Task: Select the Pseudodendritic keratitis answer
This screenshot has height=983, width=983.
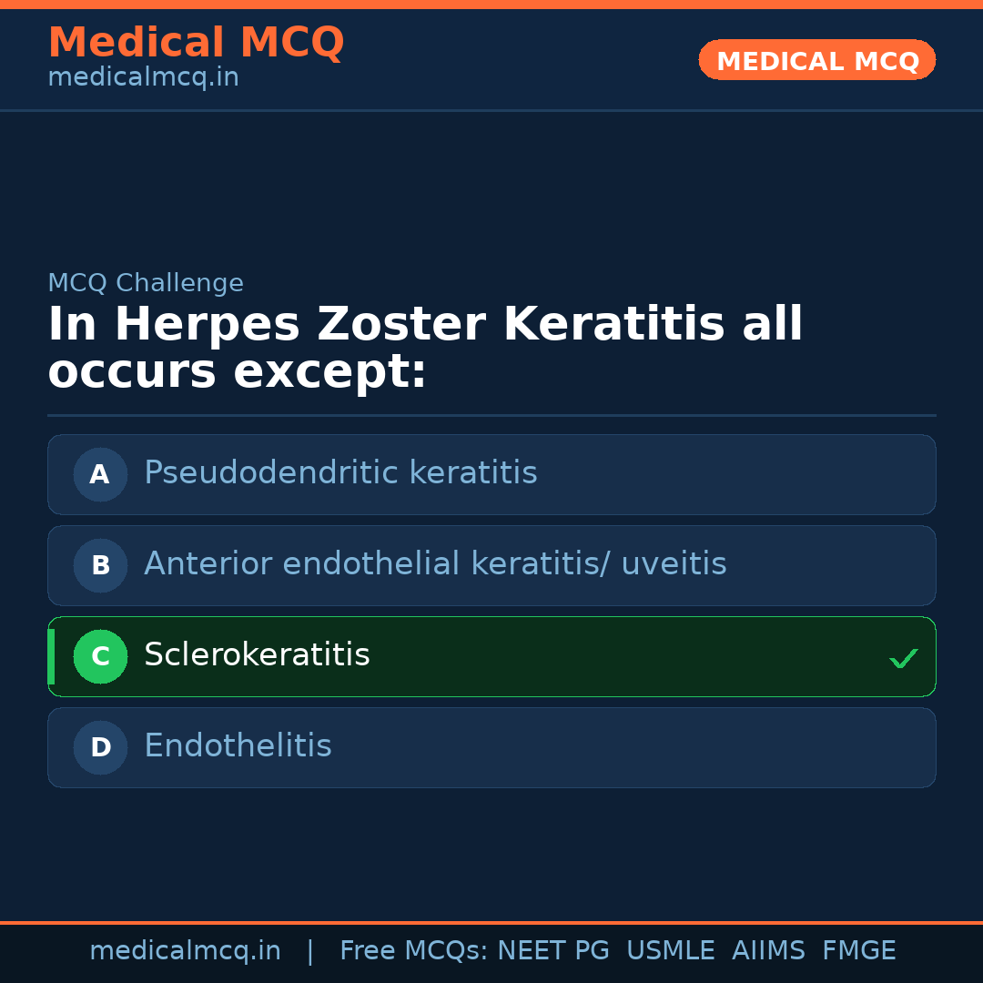Action: coord(340,473)
